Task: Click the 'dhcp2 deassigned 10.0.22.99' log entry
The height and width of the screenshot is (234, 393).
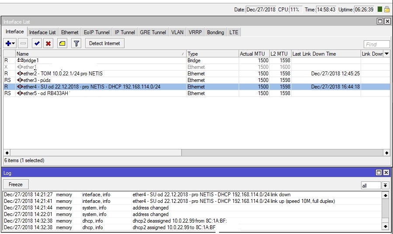Action: (192, 221)
